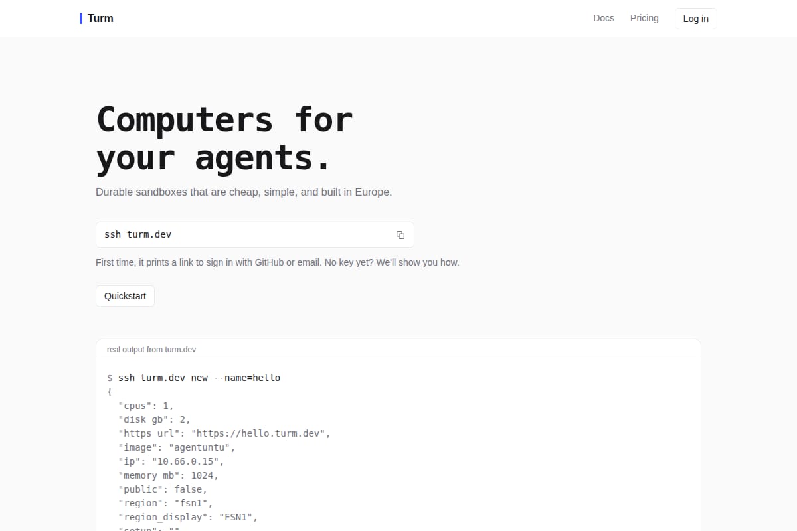Click the "region_display": "FSN1" line

pos(188,517)
